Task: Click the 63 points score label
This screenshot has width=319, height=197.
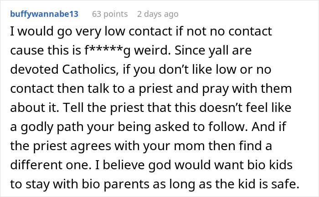Action: point(109,14)
